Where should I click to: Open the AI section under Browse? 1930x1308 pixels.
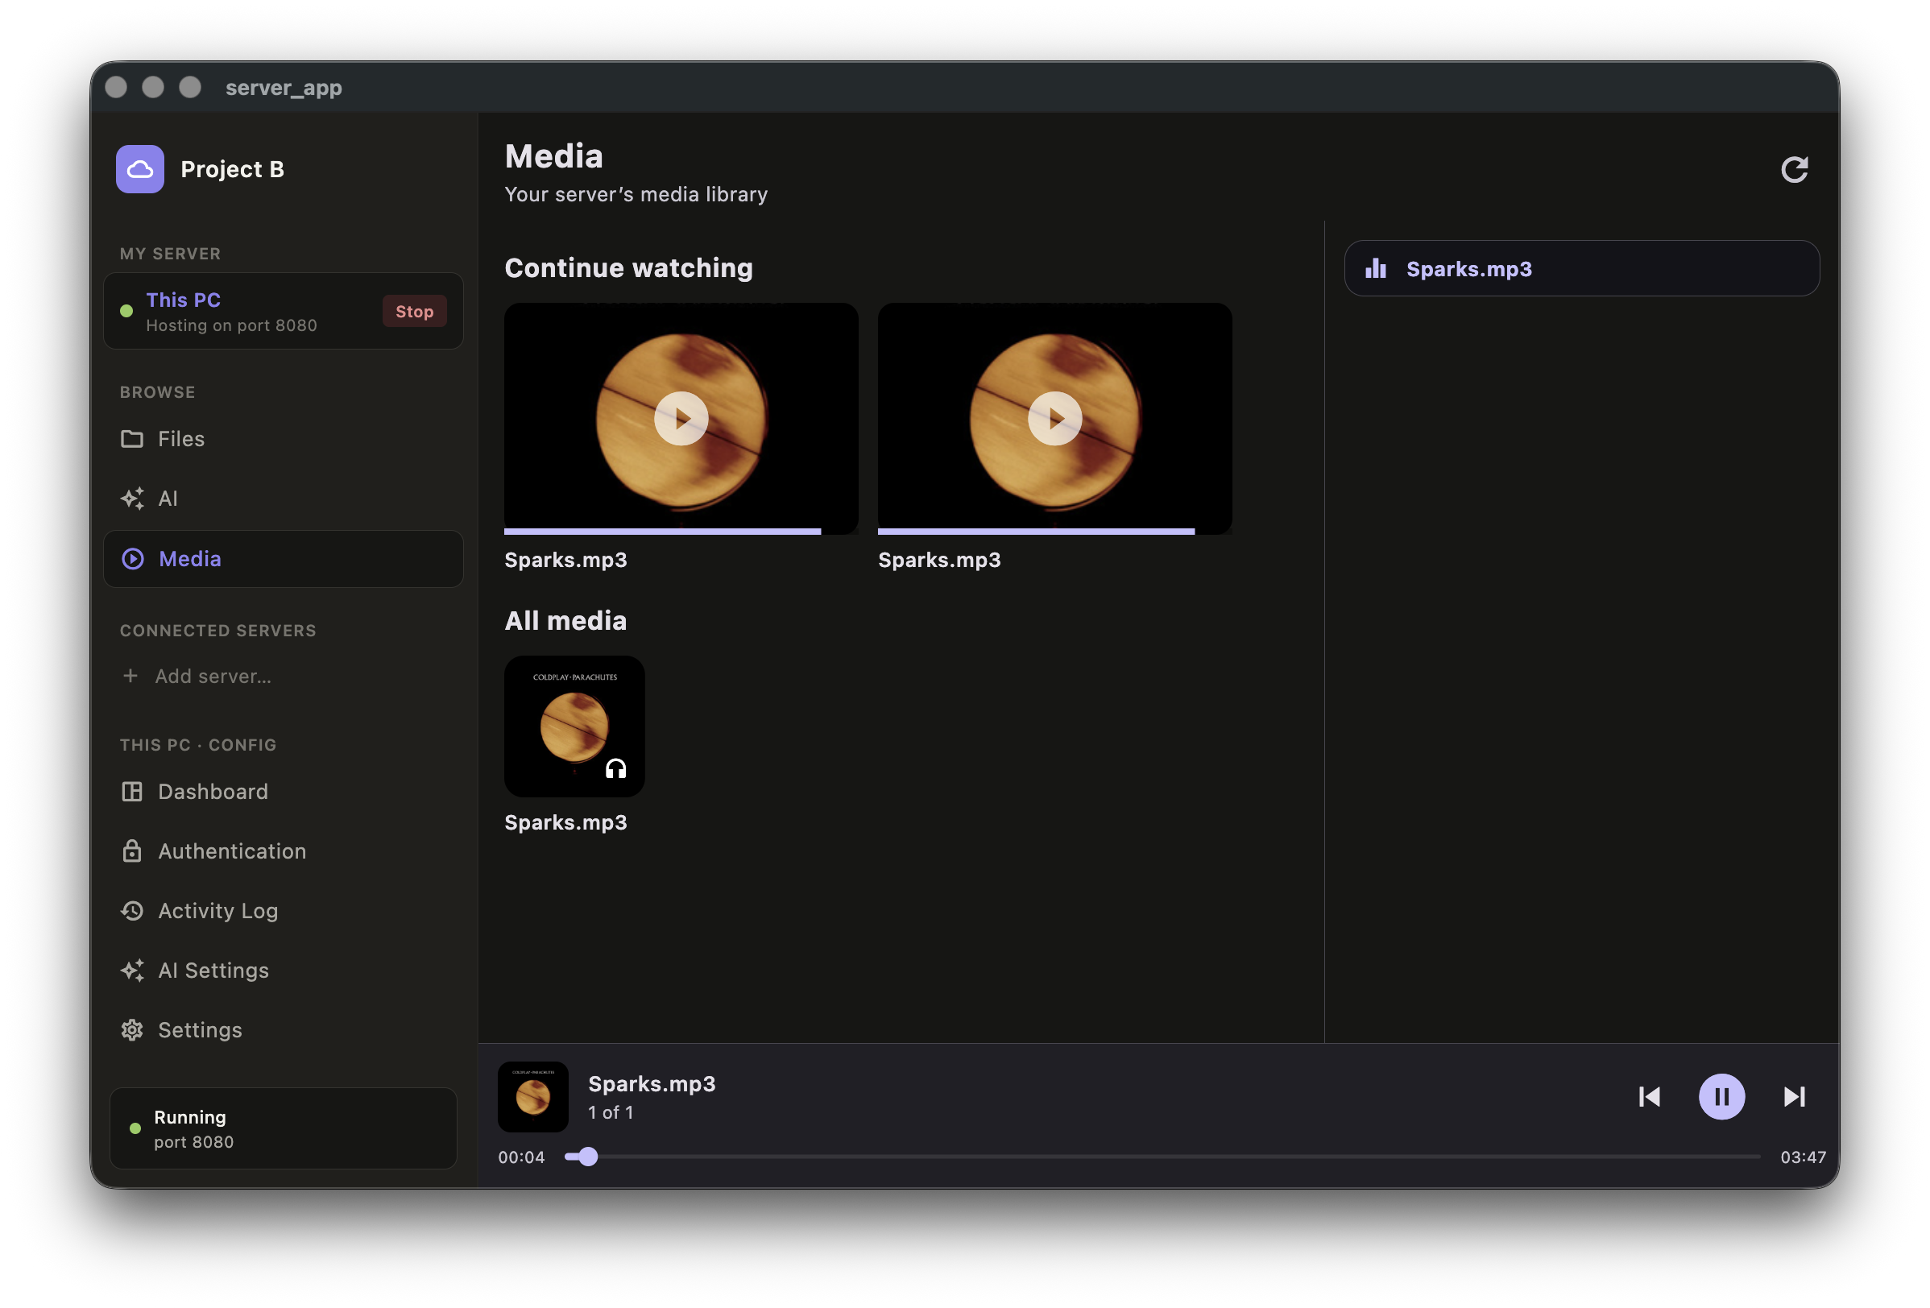point(283,499)
